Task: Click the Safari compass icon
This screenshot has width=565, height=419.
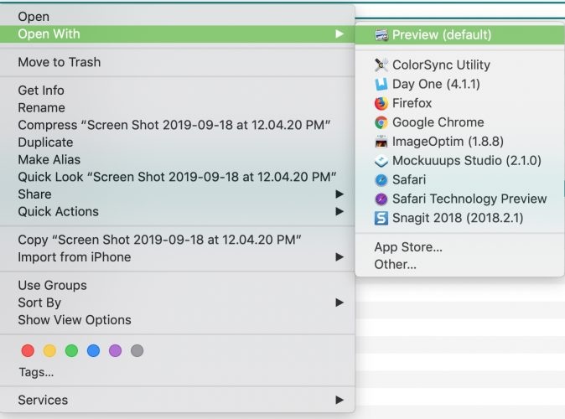Action: pos(381,180)
